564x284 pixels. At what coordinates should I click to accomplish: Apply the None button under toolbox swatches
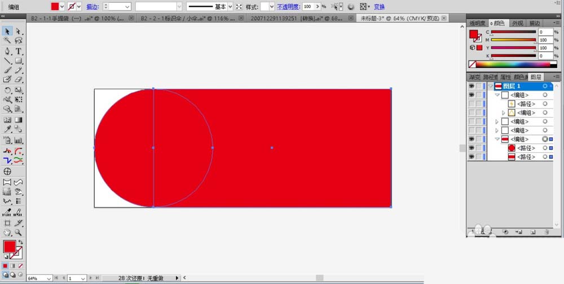coord(20,265)
